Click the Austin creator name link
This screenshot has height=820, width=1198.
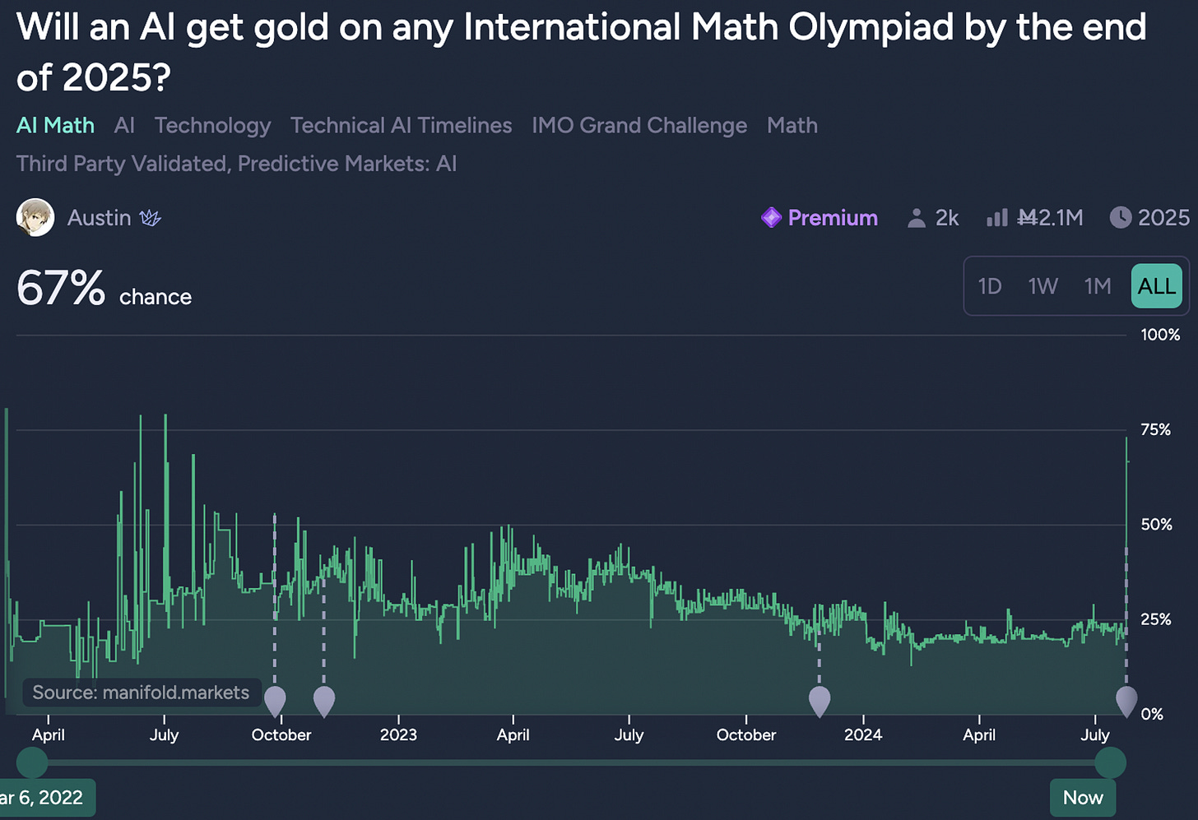click(x=99, y=218)
